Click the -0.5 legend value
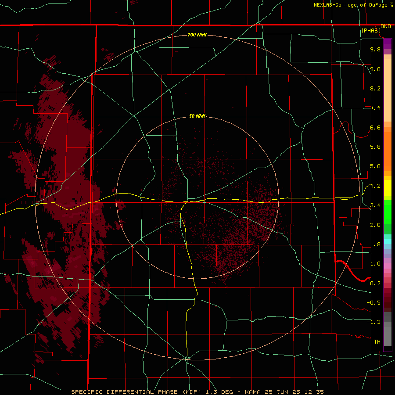 pos(373,303)
